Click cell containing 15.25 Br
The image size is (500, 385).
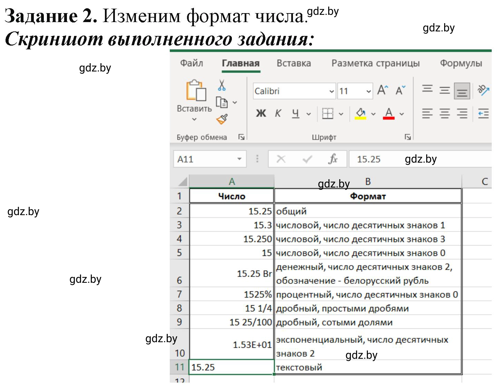coord(232,273)
